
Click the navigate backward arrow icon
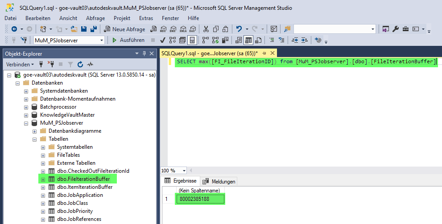(x=14, y=29)
